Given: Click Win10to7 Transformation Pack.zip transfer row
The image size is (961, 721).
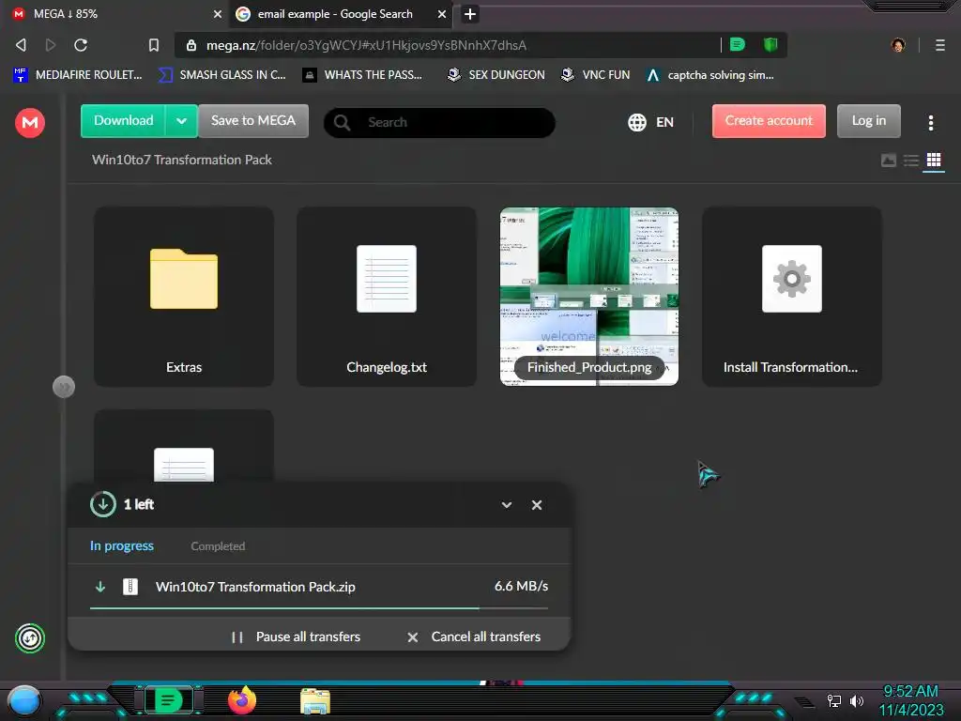Looking at the screenshot, I should point(319,587).
